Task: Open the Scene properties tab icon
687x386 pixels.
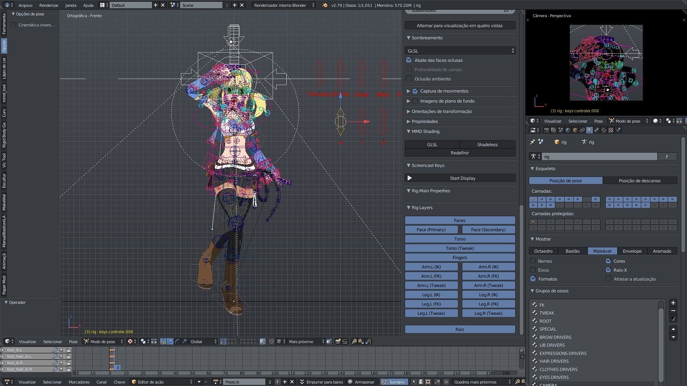Action: coord(561,130)
